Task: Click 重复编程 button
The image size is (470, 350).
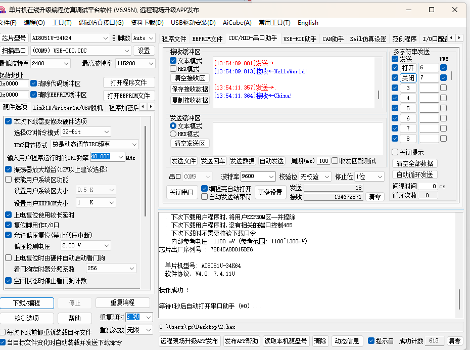Action: [x=123, y=302]
